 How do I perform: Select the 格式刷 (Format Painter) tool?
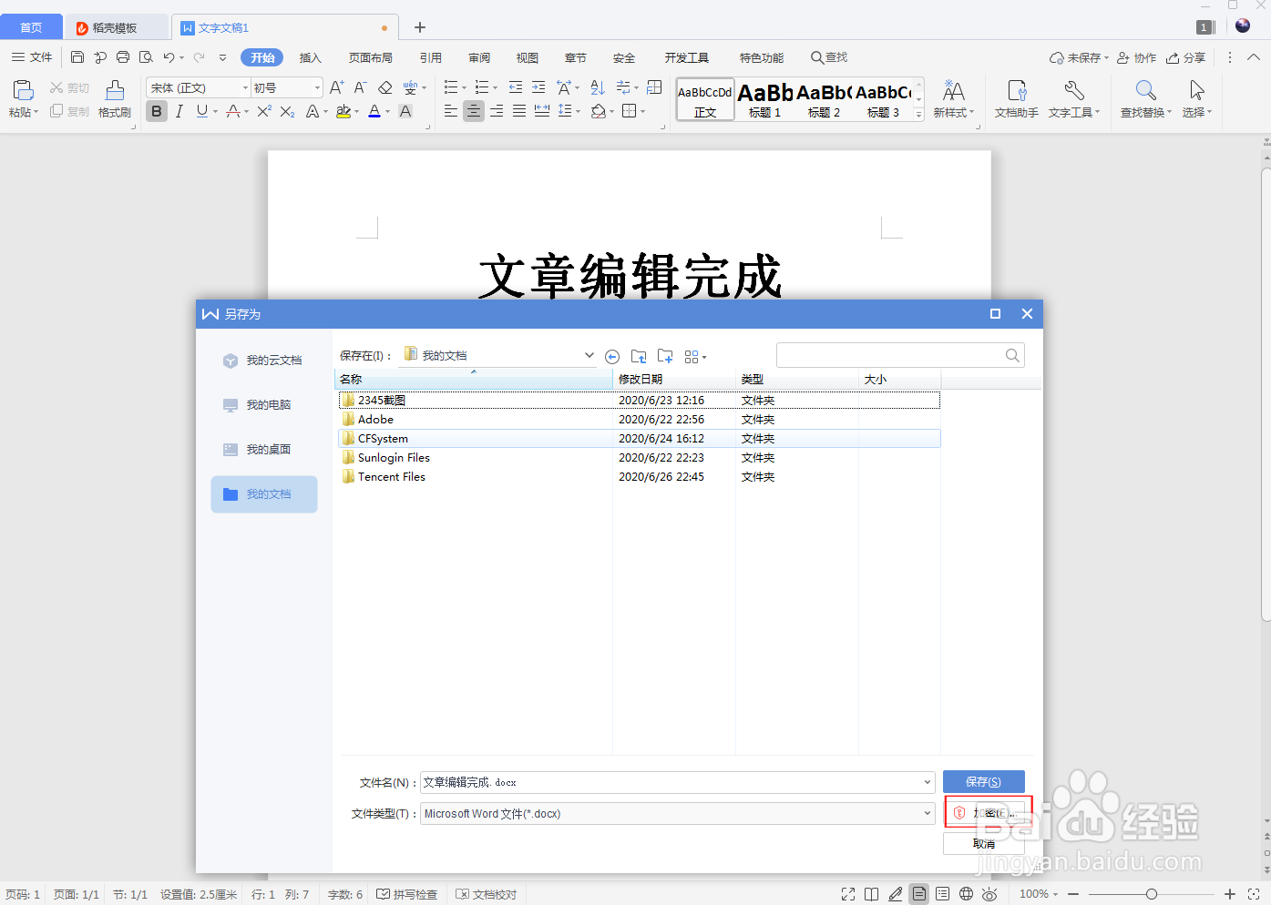(114, 98)
